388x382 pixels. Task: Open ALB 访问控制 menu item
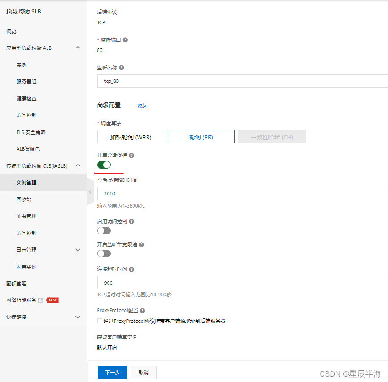[26, 115]
